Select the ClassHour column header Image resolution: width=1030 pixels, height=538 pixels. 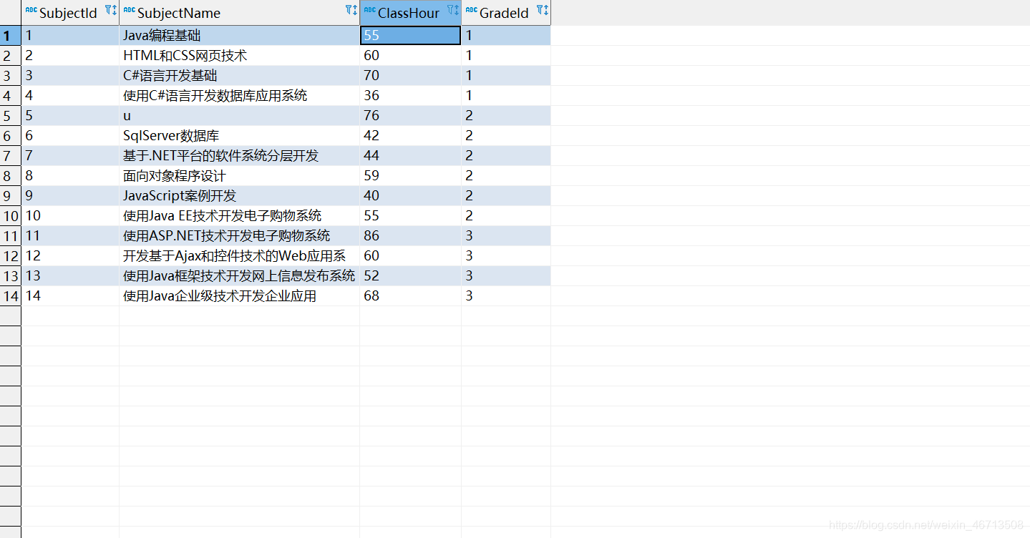click(x=409, y=13)
